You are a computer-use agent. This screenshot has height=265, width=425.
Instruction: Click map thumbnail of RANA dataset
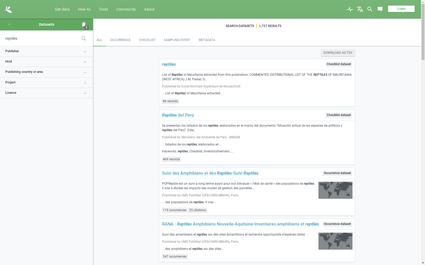[335, 241]
